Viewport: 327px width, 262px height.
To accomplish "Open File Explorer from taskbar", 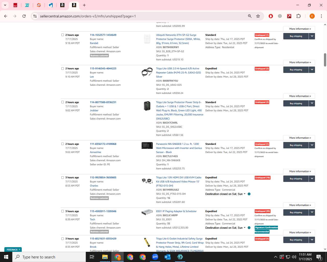I will tap(105, 257).
